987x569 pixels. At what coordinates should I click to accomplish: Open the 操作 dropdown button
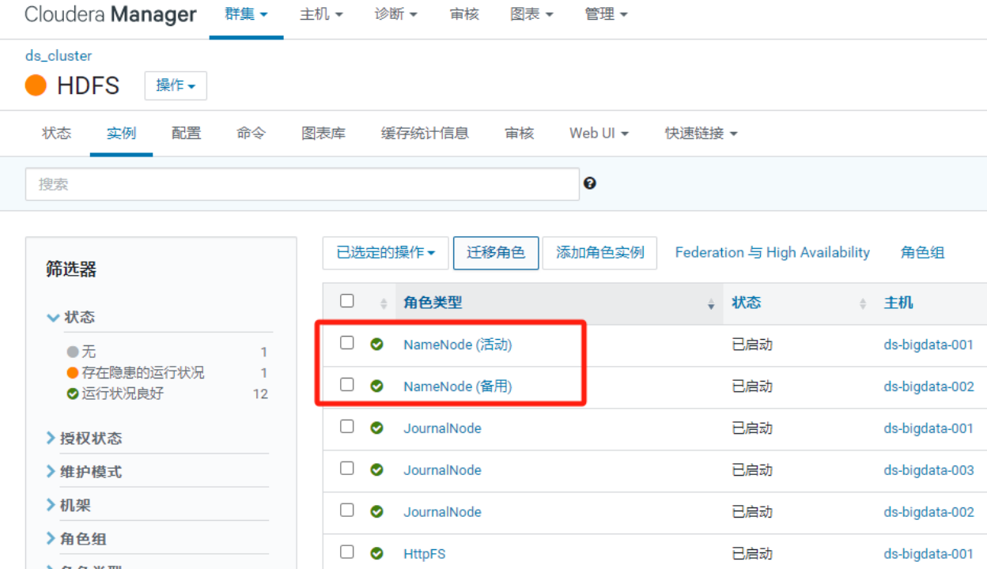(176, 85)
